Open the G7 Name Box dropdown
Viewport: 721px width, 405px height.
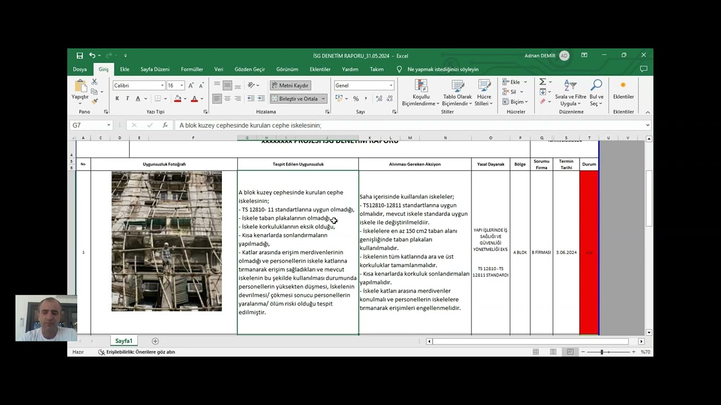click(108, 125)
